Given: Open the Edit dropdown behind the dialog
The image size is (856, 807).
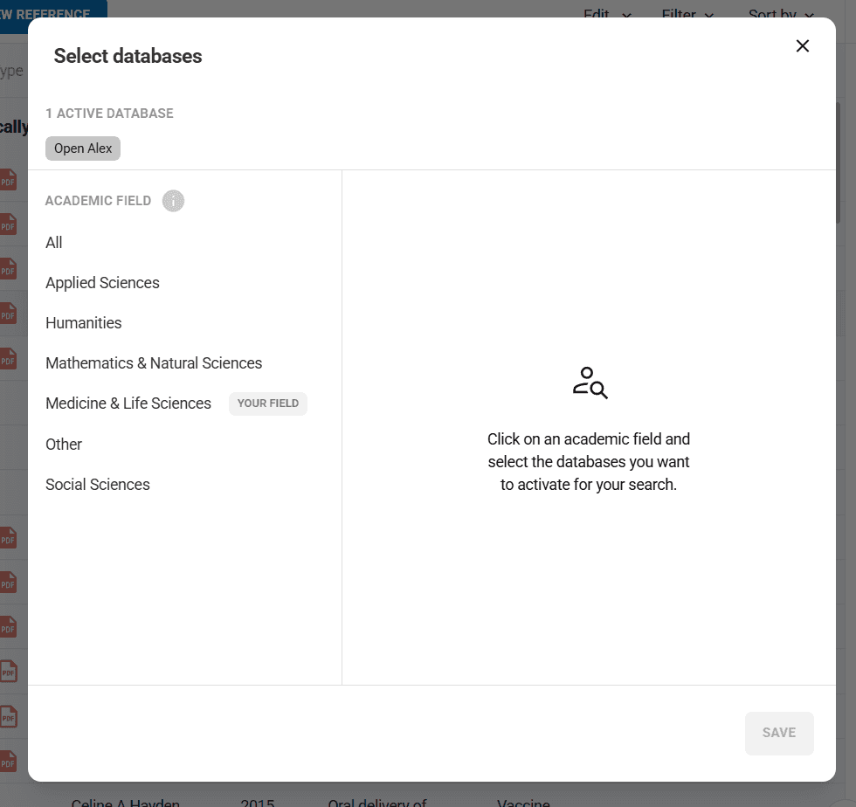Looking at the screenshot, I should 607,14.
